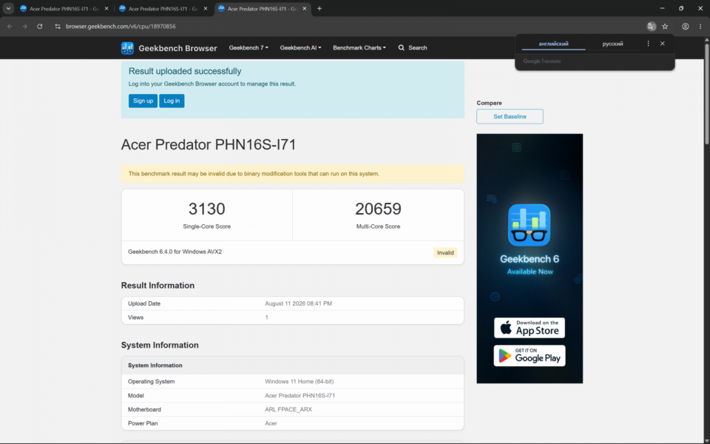Open site information icon beside the URL
The height and width of the screenshot is (444, 710).
[x=58, y=27]
